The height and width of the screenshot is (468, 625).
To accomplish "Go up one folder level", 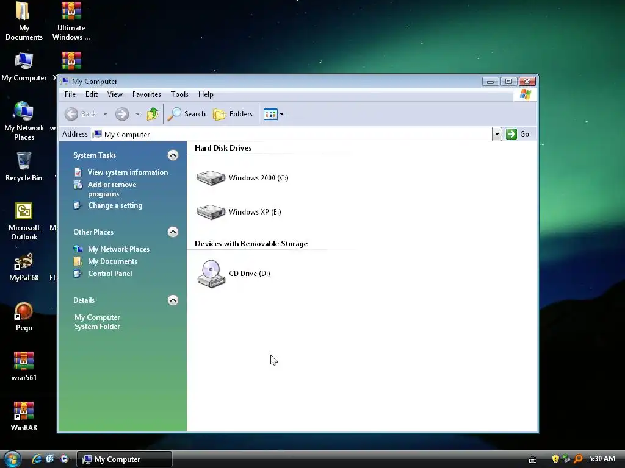I will point(152,114).
